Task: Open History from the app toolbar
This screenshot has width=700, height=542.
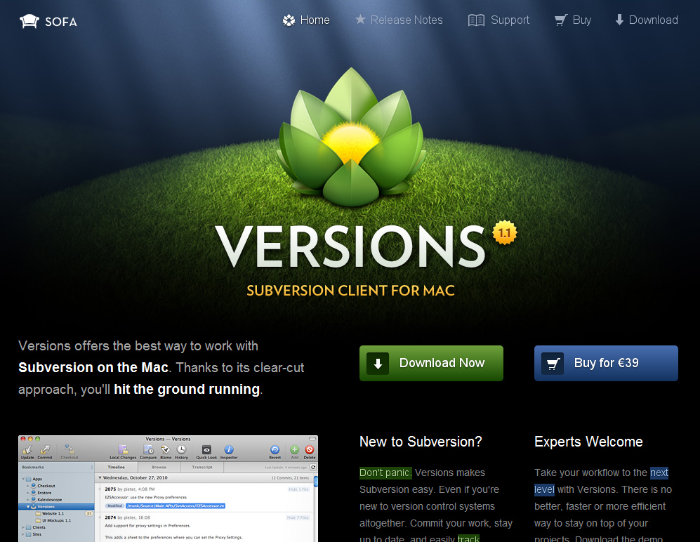Action: click(181, 451)
